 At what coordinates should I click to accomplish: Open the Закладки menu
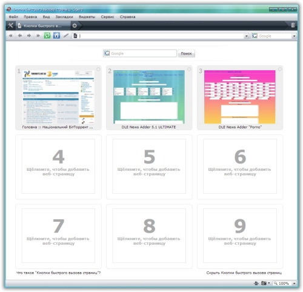[x=64, y=17]
